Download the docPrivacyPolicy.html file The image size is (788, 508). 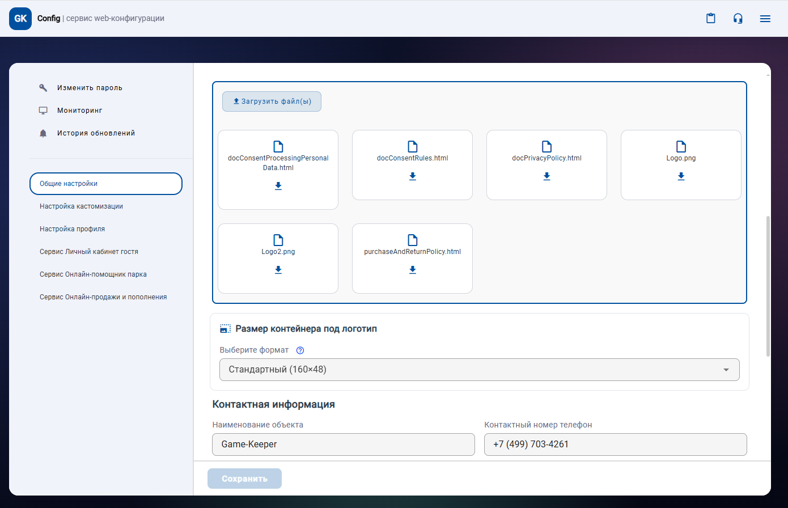click(547, 176)
